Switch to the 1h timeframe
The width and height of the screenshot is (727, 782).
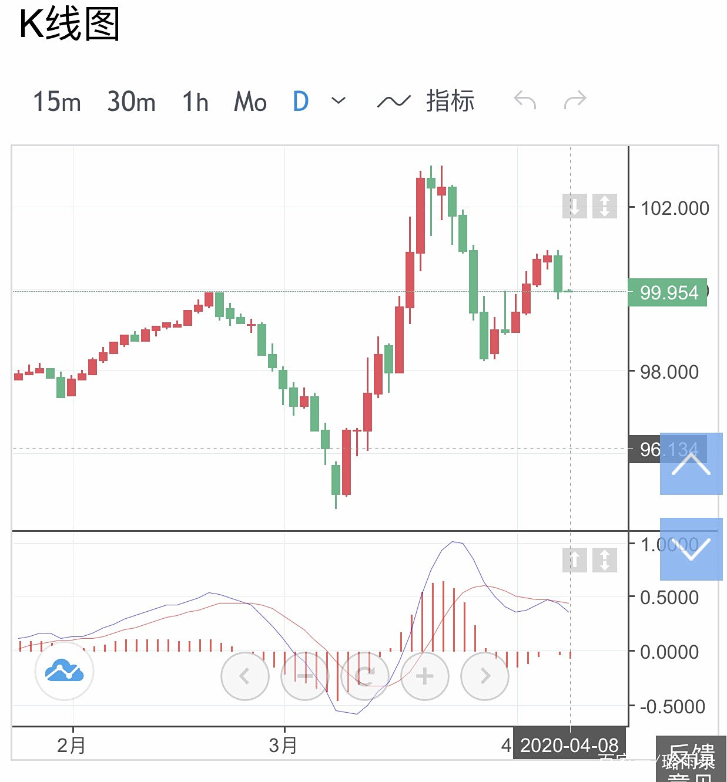(x=195, y=102)
